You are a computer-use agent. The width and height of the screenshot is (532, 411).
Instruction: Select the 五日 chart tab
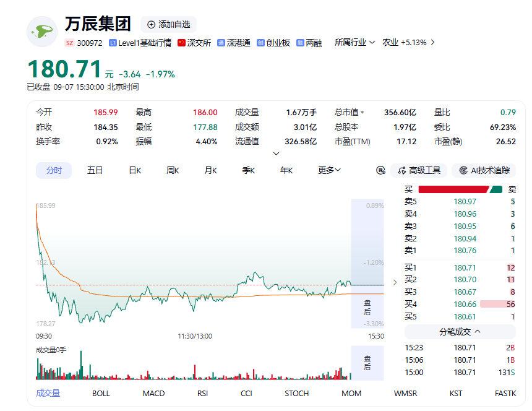click(95, 170)
